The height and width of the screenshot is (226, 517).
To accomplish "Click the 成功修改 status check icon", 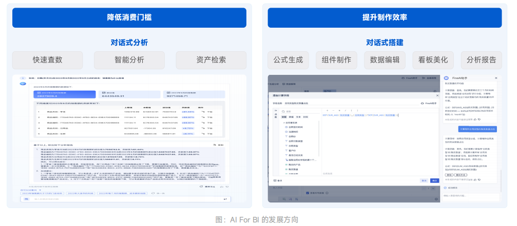I will 445,188.
